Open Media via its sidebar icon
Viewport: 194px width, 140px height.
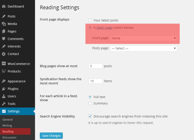click(x=4, y=24)
